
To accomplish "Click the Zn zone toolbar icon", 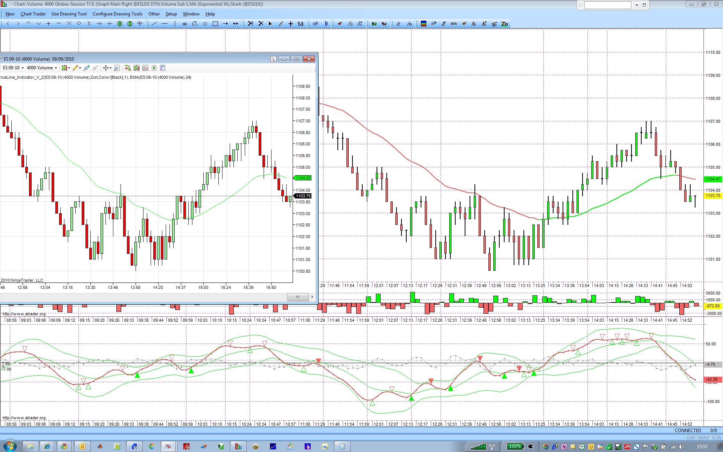I will pos(505,24).
